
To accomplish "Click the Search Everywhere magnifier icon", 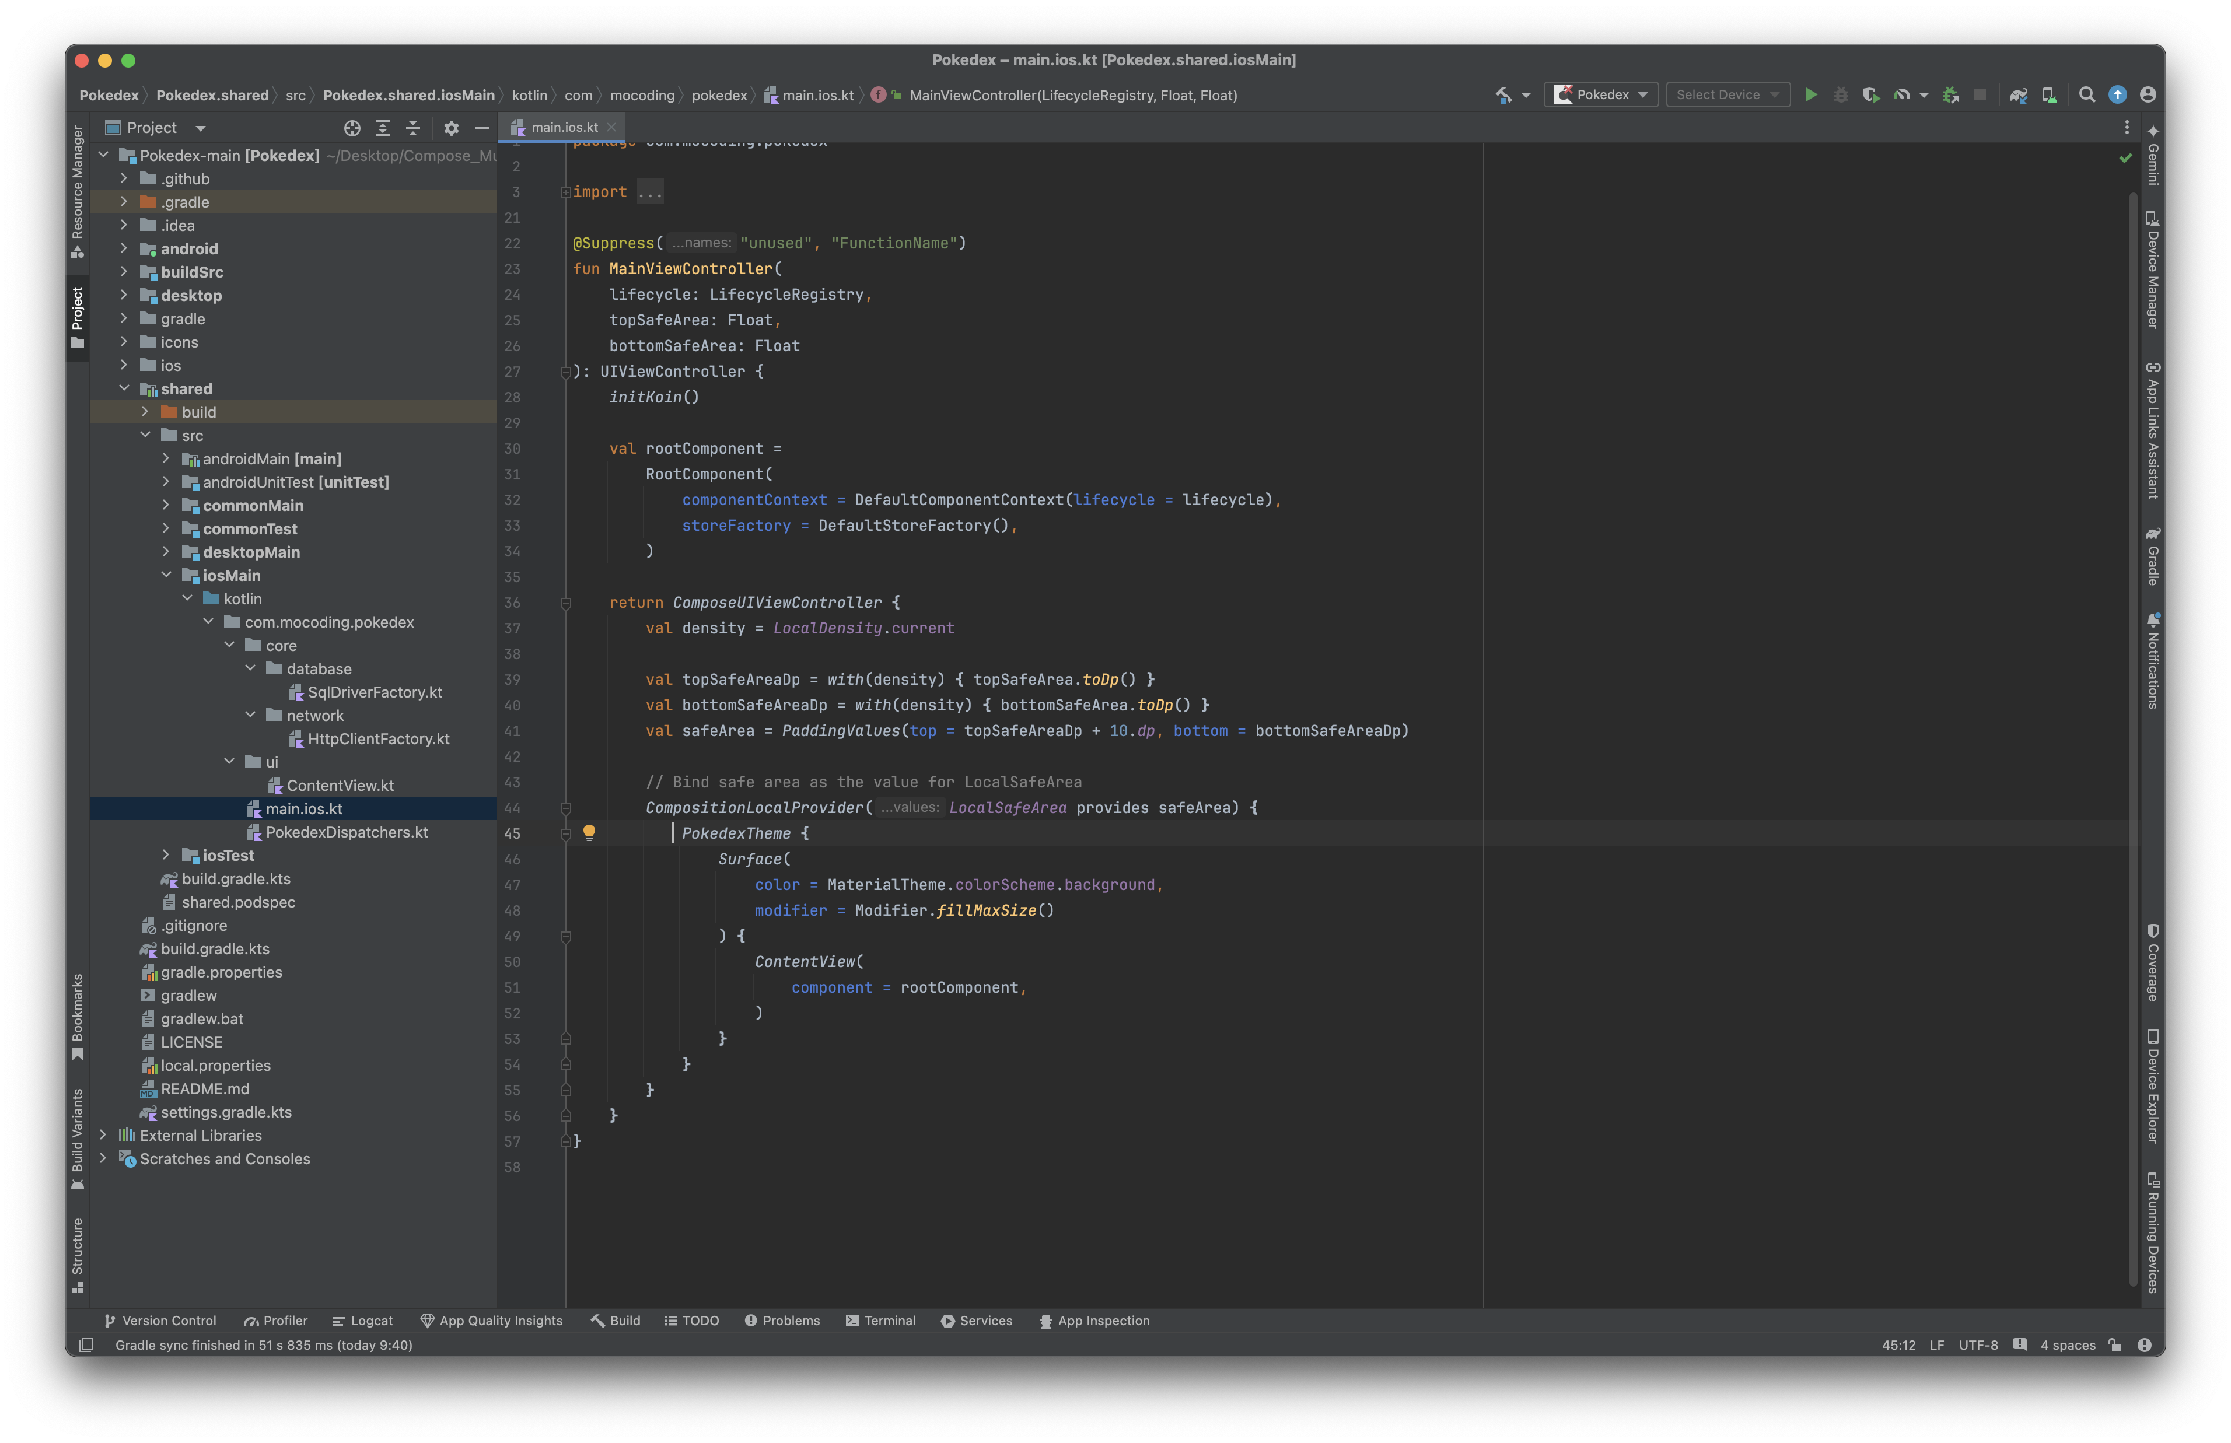I will (x=2087, y=94).
